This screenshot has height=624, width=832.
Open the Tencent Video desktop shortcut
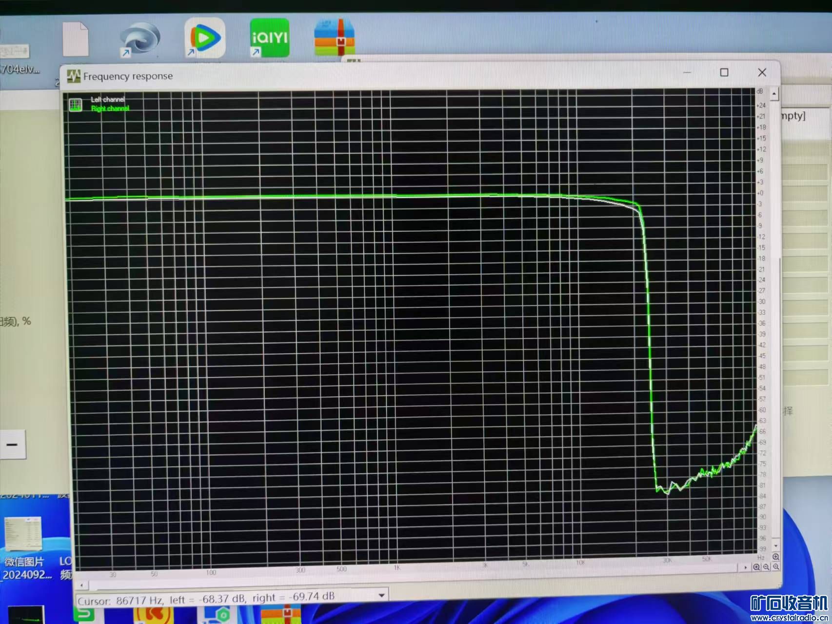[x=205, y=38]
